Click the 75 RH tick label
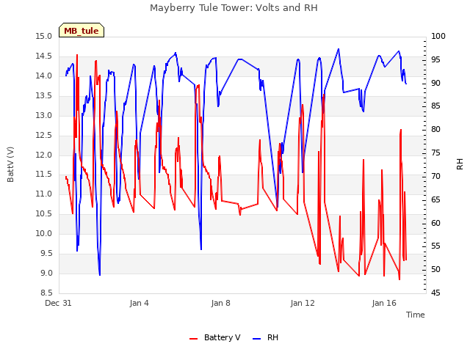 (x=435, y=153)
